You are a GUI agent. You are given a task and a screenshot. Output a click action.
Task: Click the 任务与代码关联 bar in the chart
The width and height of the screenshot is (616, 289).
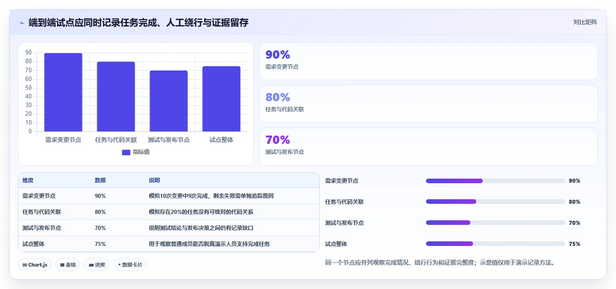116,97
